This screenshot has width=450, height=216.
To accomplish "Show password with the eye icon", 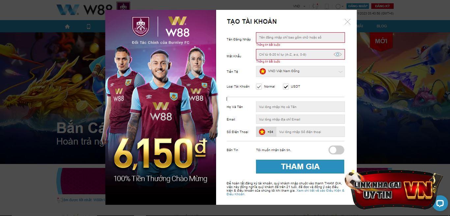I will click(x=337, y=54).
